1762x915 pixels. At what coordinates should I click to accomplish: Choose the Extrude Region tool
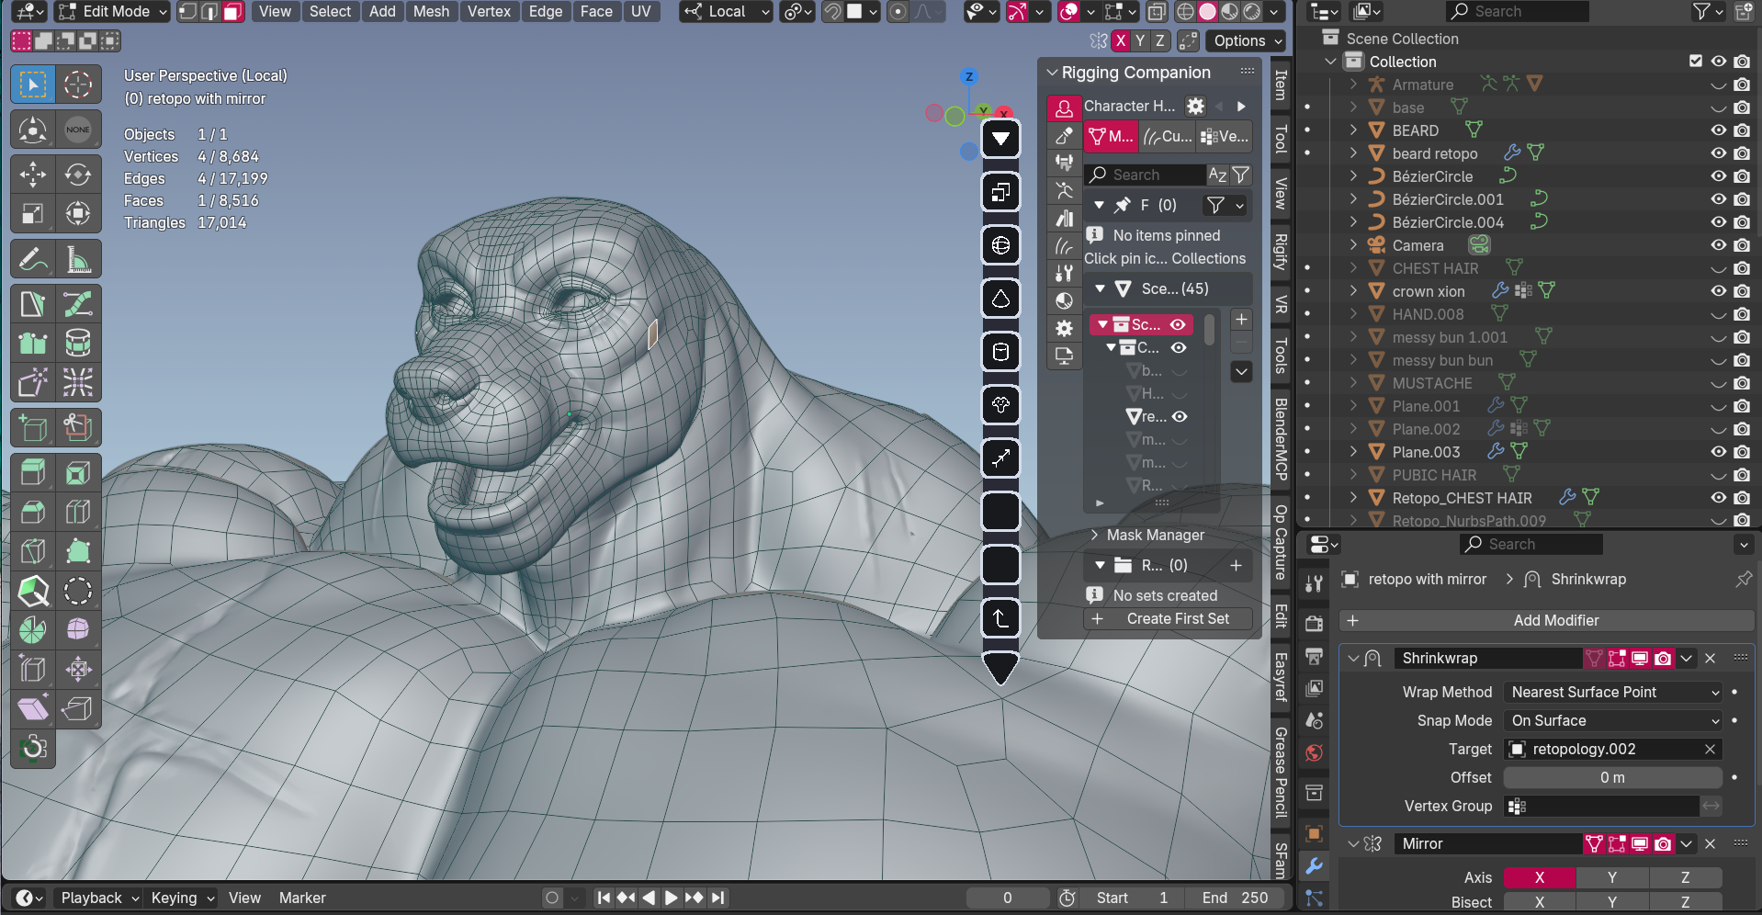33,472
